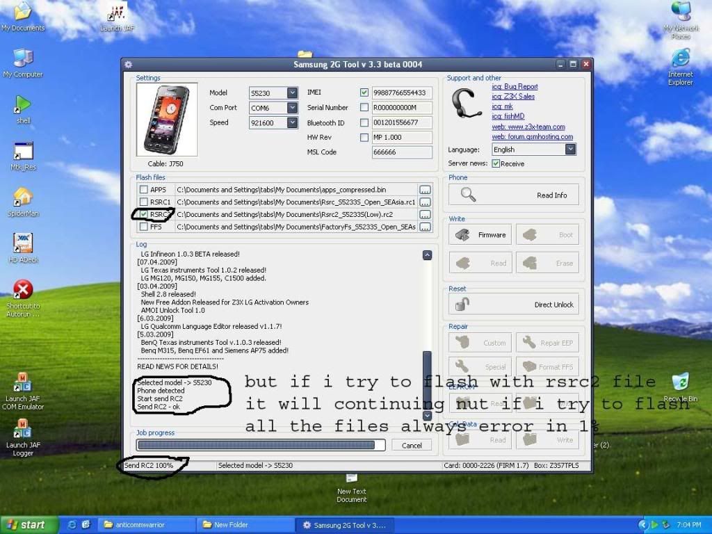This screenshot has height=534, width=712.
Task: Launch SpiderMan desktop shortcut
Action: point(23,201)
